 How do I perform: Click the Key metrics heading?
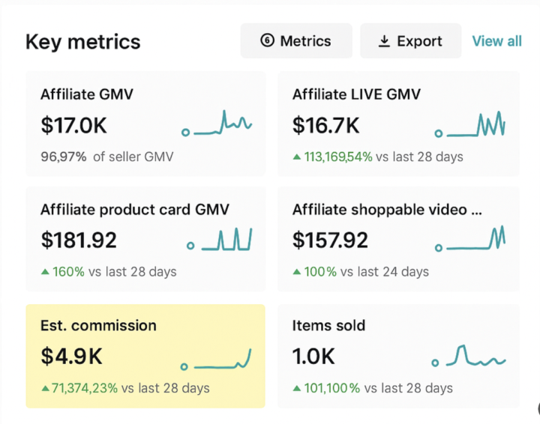tap(82, 41)
